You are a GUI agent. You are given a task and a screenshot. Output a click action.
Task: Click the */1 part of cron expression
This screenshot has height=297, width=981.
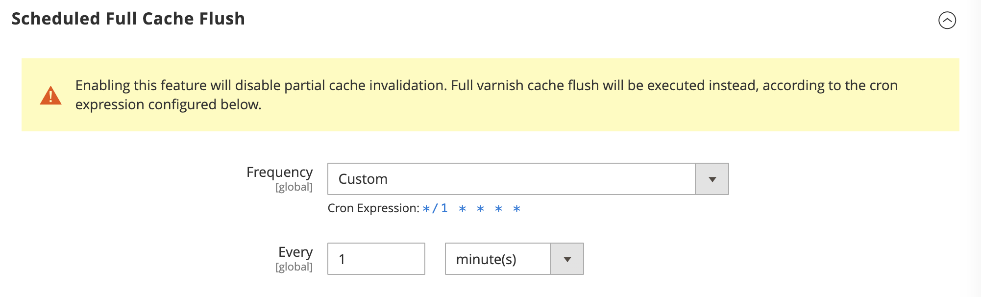pos(435,208)
